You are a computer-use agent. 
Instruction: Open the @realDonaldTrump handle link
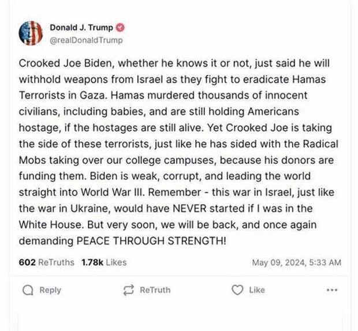coord(86,40)
